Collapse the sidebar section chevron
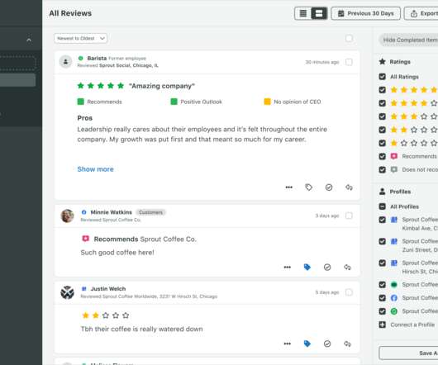This screenshot has height=365, width=438. 29,40
